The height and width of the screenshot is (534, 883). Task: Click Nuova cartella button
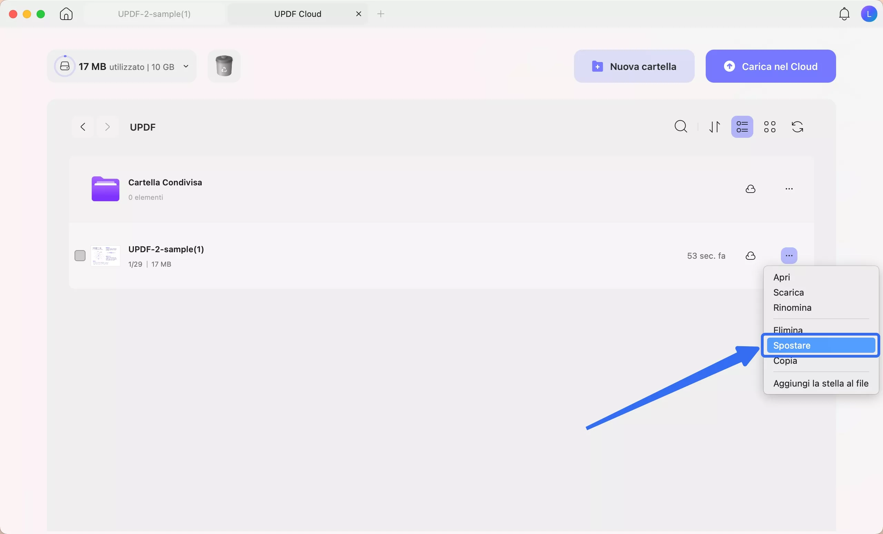pos(634,66)
